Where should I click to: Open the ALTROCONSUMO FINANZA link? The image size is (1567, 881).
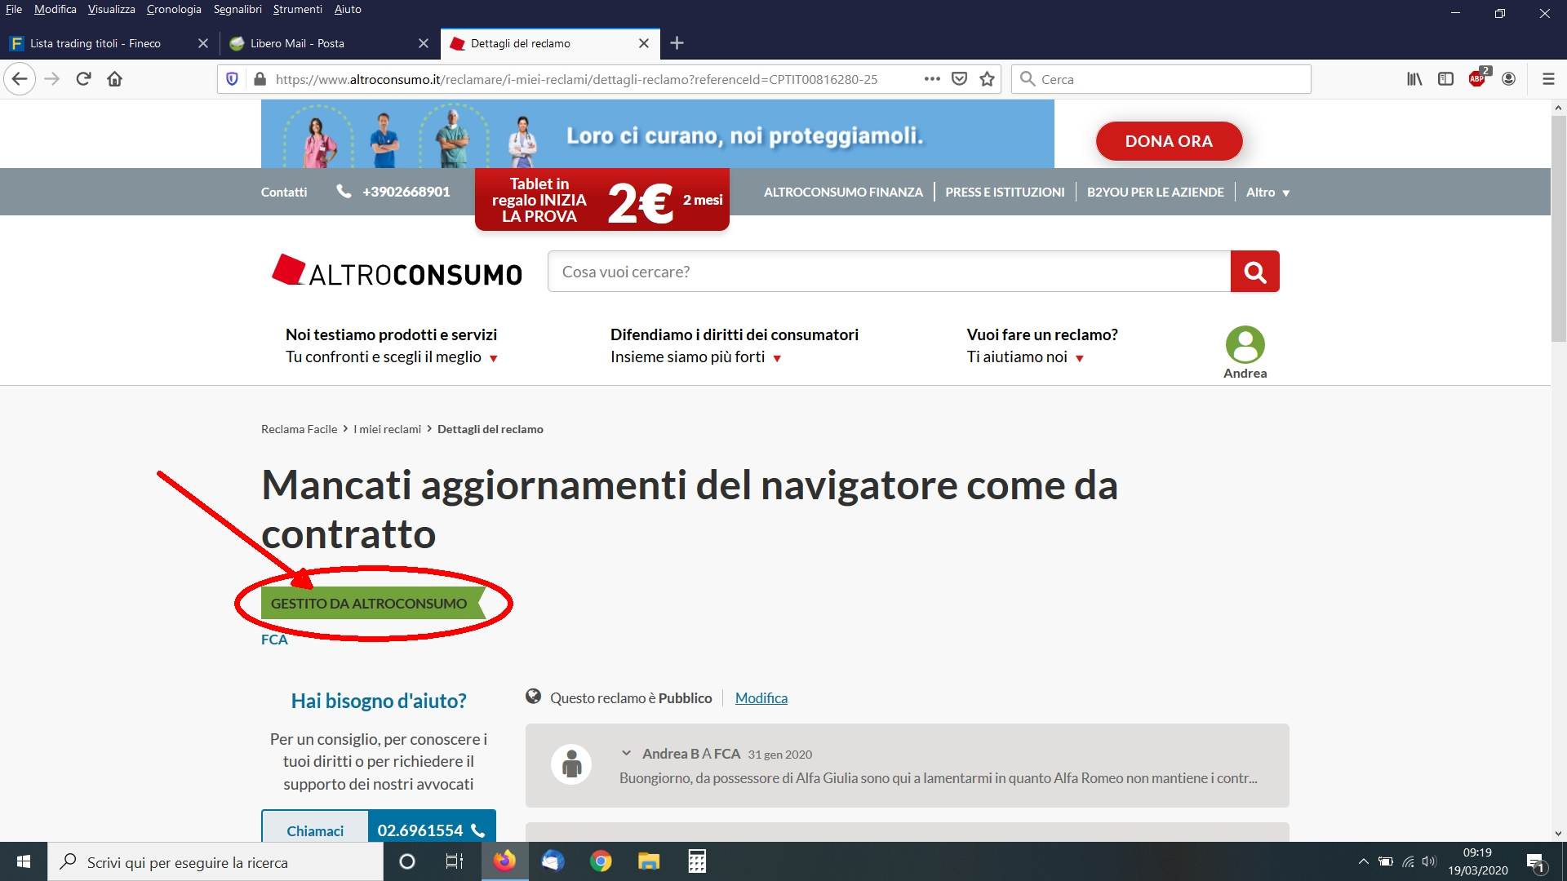[x=843, y=193]
